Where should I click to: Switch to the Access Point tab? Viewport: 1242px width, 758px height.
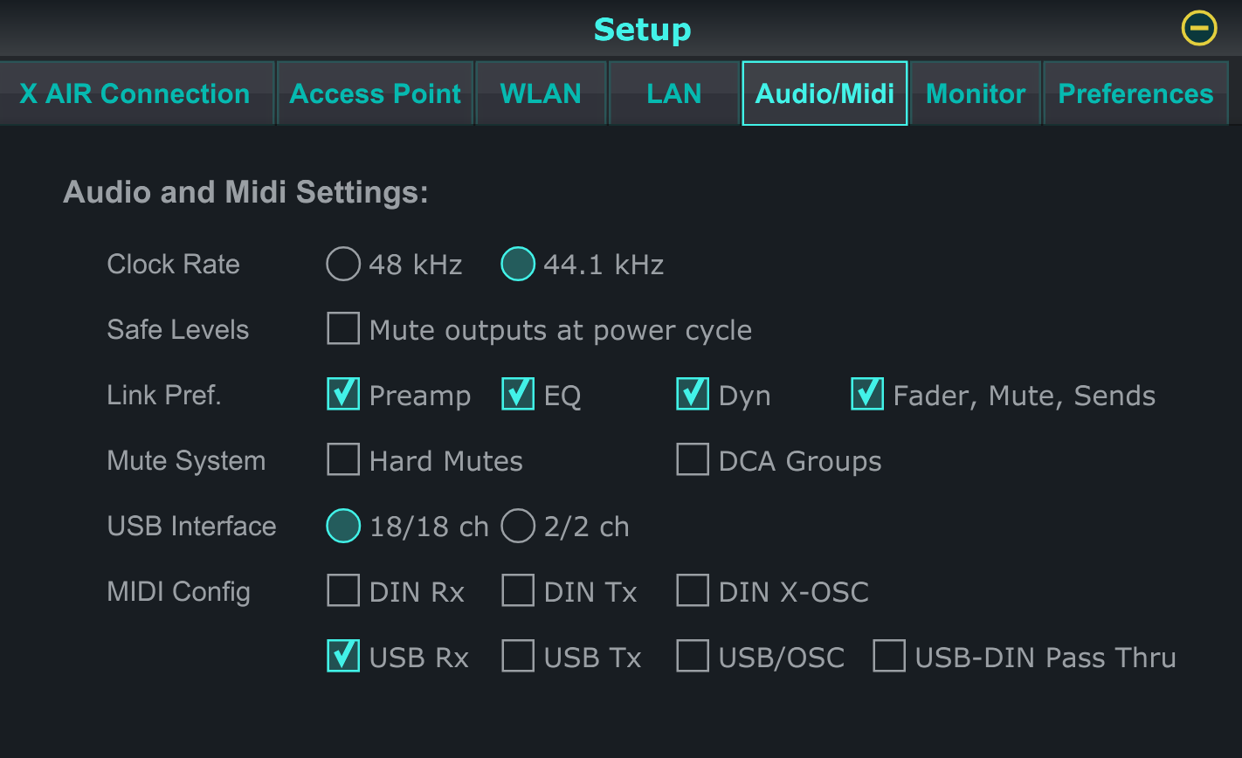click(x=375, y=93)
